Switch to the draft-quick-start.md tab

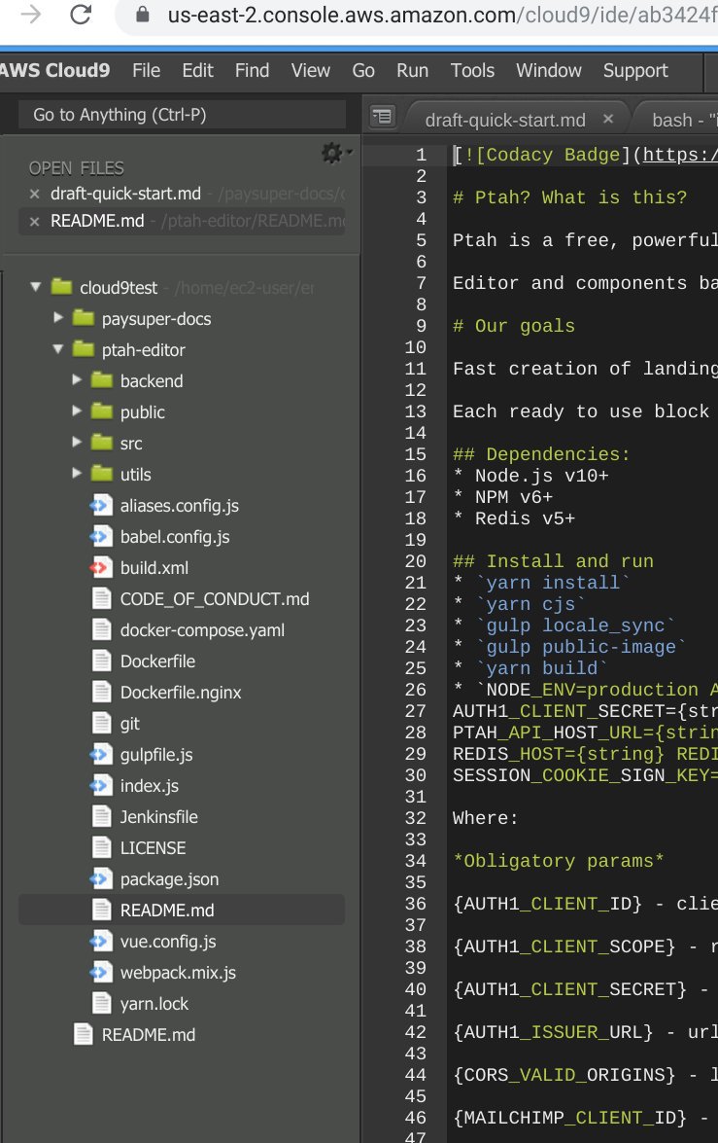[505, 120]
